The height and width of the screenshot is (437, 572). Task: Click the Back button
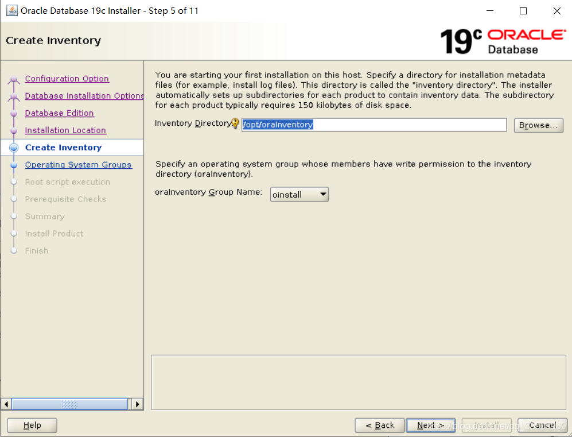(x=380, y=426)
